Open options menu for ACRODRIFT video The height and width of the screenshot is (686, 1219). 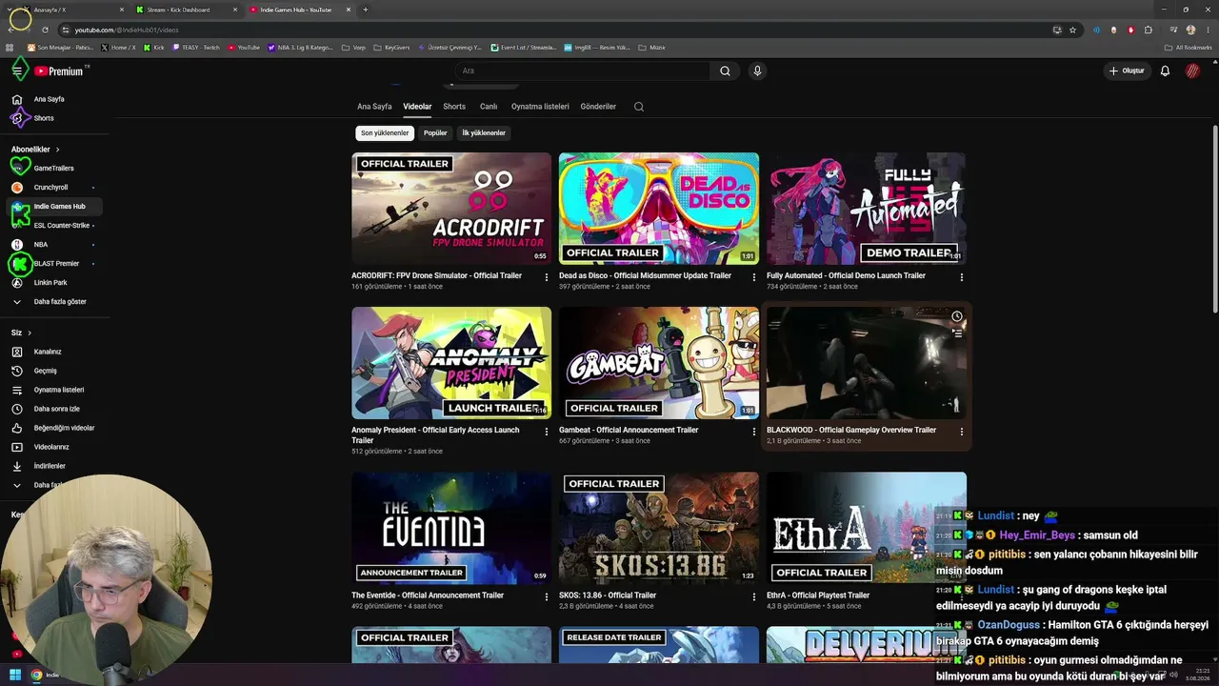547,277
